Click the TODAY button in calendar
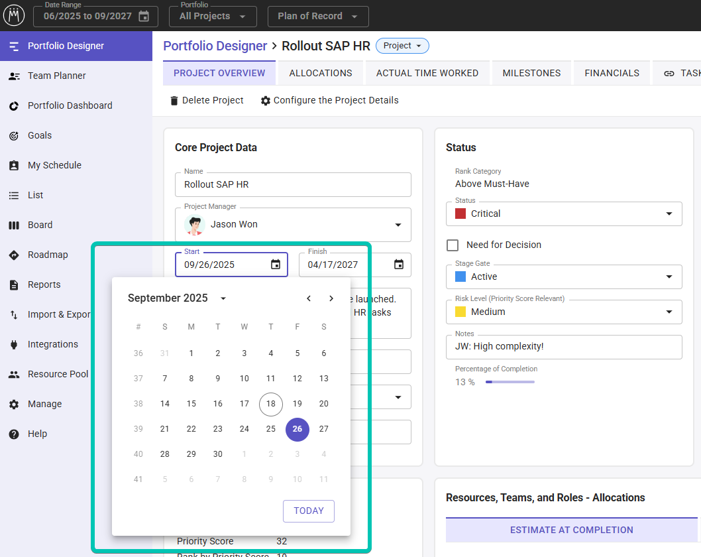This screenshot has height=557, width=701. pos(309,511)
